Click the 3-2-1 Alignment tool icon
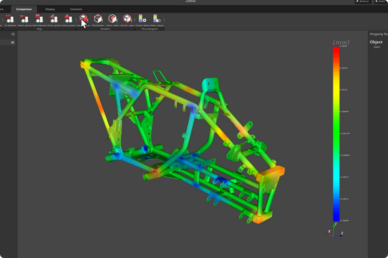Screen dimensions: 388x258 click(x=10, y=19)
